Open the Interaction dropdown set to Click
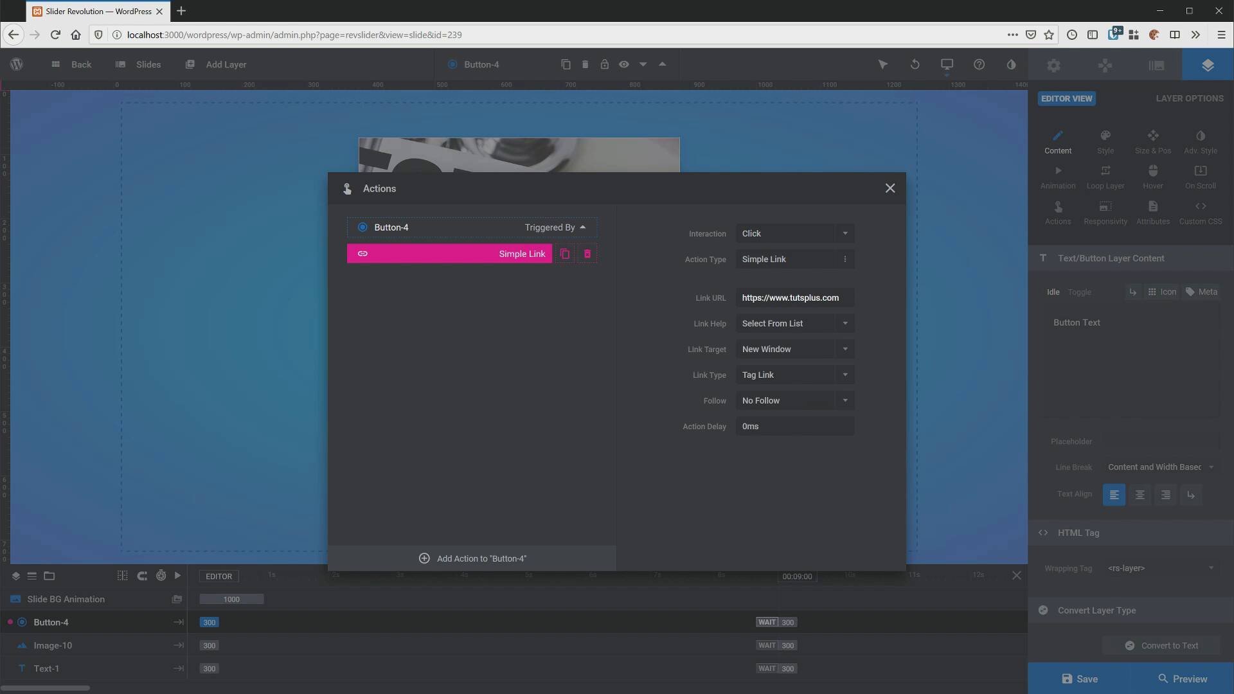1234x694 pixels. point(795,233)
